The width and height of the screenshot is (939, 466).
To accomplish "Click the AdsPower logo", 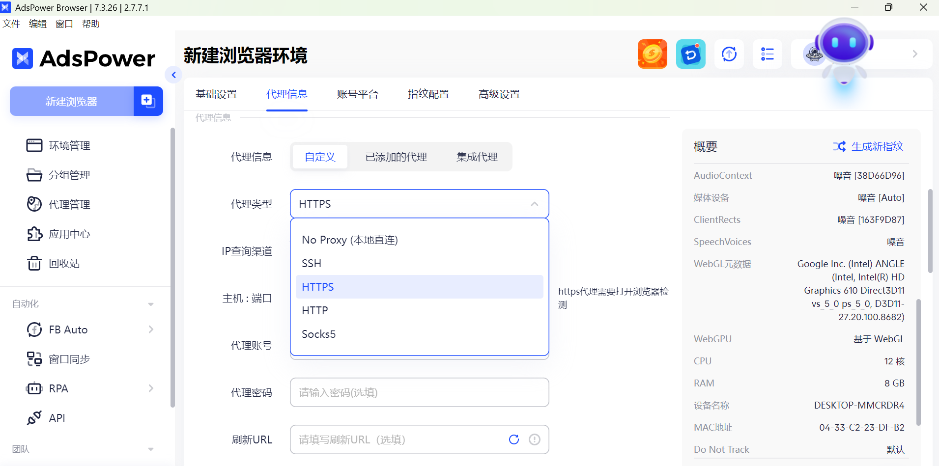I will click(84, 58).
